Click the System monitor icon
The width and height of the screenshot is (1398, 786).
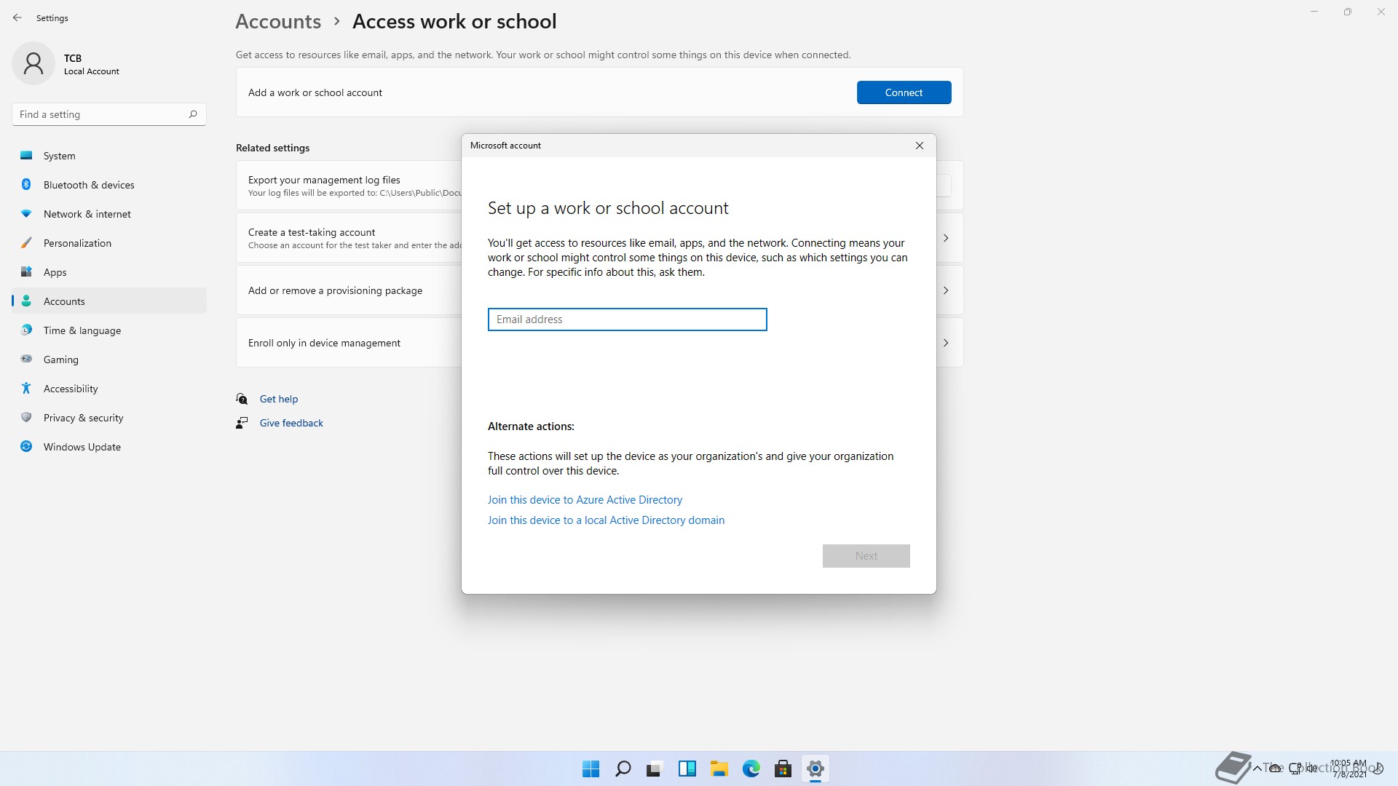[26, 155]
